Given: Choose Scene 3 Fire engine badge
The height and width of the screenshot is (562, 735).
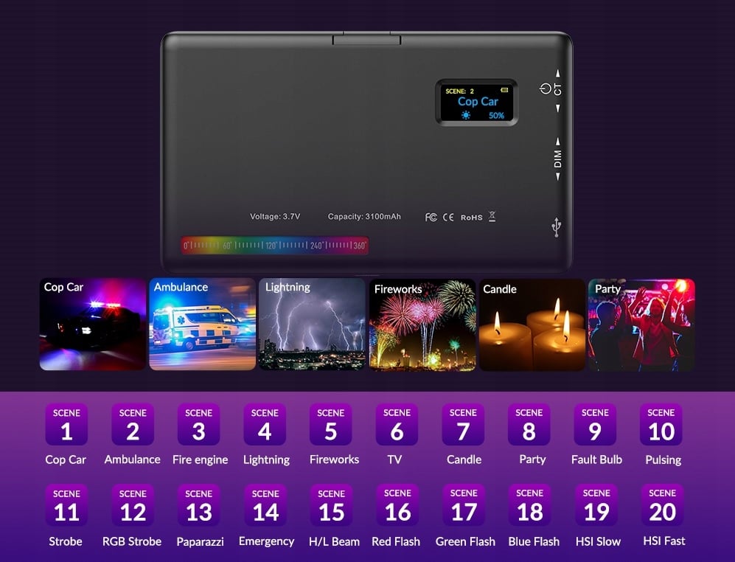Looking at the screenshot, I should point(199,424).
